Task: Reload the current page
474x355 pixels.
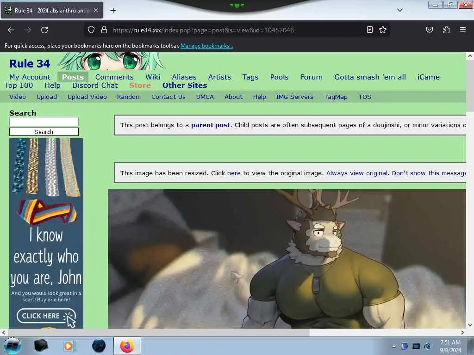Action: pos(44,30)
